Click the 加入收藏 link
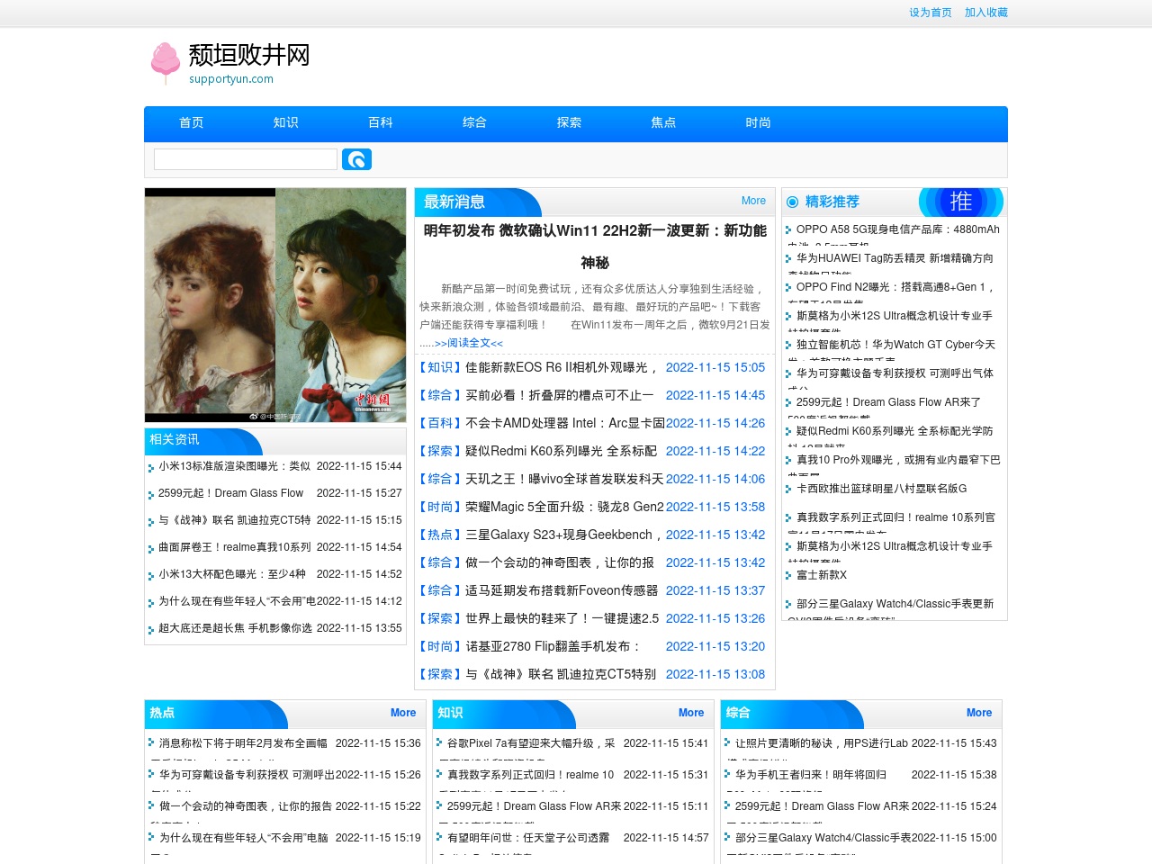This screenshot has height=864, width=1152. click(986, 13)
